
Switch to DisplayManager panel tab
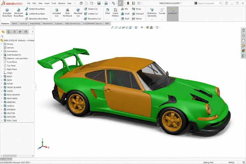pyautogui.click(x=26, y=32)
